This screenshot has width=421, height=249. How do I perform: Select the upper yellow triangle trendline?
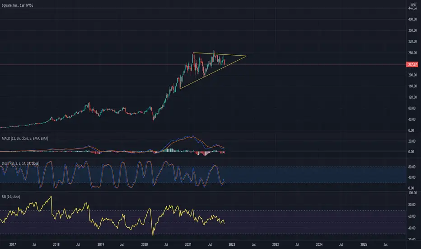[220, 54]
